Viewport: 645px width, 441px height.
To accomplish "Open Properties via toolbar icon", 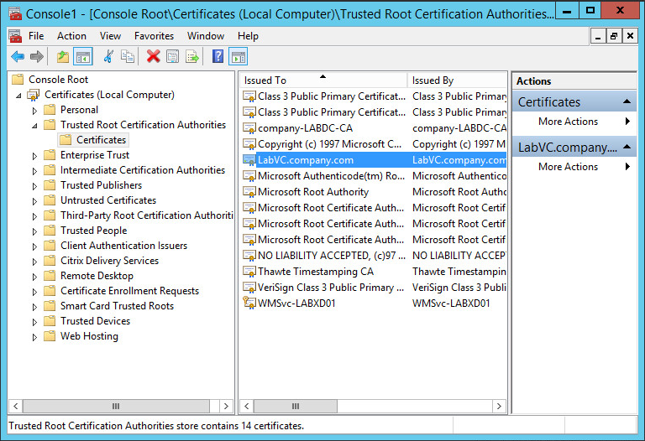I will [x=173, y=57].
